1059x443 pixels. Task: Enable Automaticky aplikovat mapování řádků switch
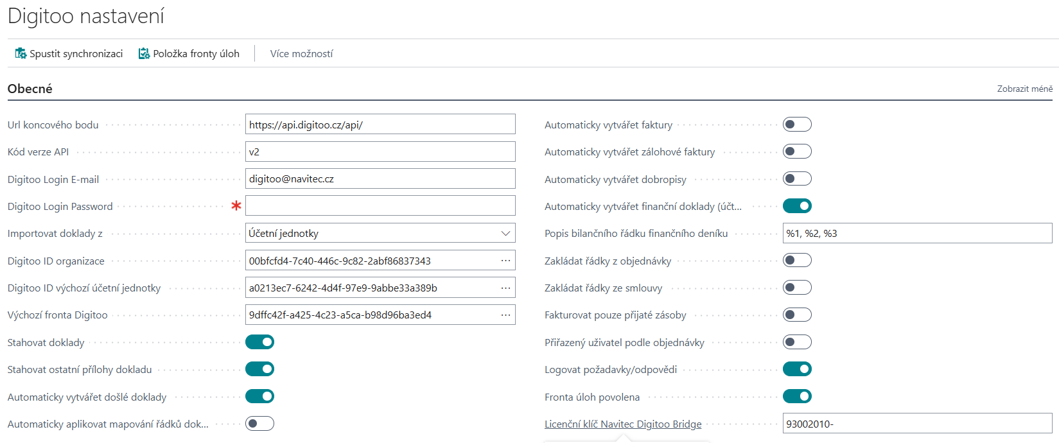click(259, 424)
